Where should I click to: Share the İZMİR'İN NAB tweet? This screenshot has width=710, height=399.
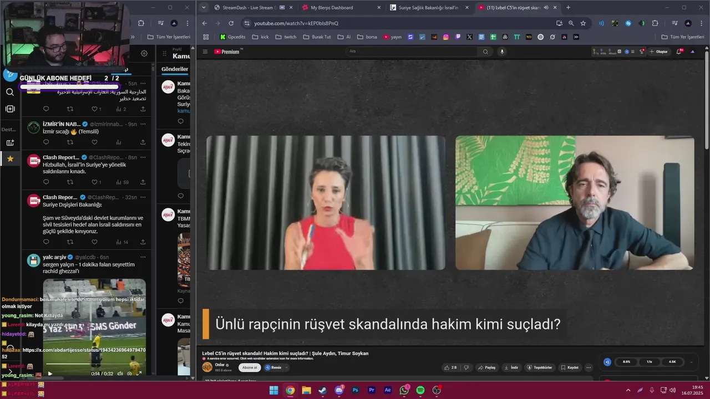point(143,142)
